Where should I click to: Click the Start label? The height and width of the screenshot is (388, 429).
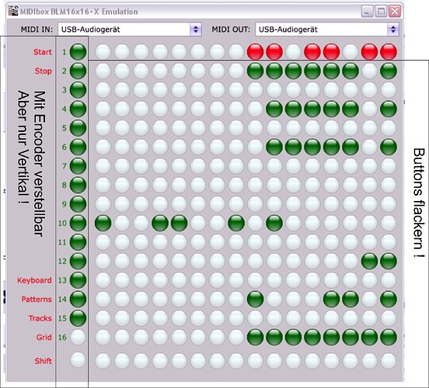(x=43, y=52)
